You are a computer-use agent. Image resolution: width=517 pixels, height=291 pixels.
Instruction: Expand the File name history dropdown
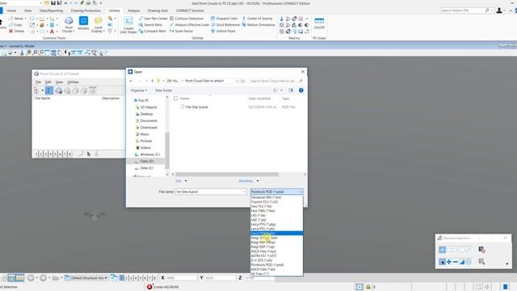pos(244,192)
